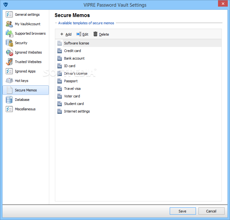Image resolution: width=230 pixels, height=220 pixels.
Task: Edit the selected memo template
Action: click(x=82, y=34)
